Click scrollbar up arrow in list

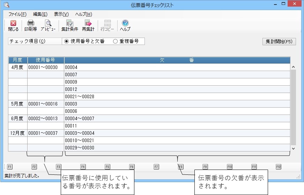point(293,67)
